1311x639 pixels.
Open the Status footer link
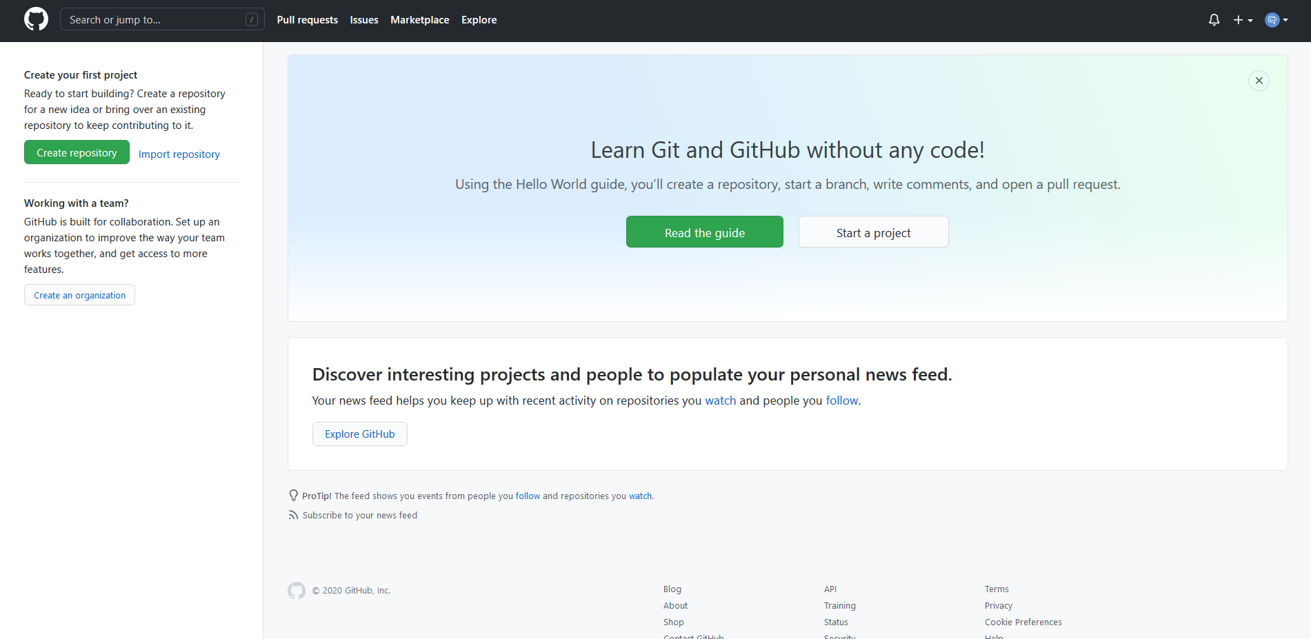836,622
